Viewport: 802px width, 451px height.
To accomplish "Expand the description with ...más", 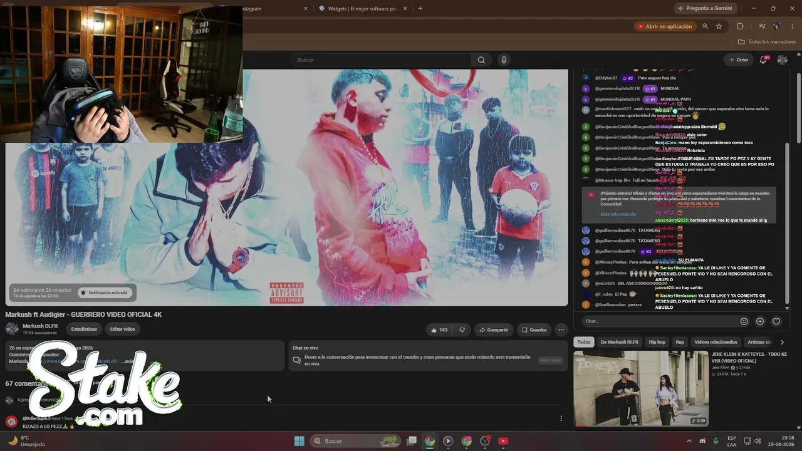I will (x=127, y=361).
